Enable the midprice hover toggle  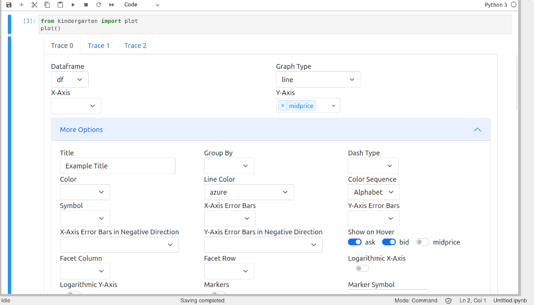tap(423, 242)
